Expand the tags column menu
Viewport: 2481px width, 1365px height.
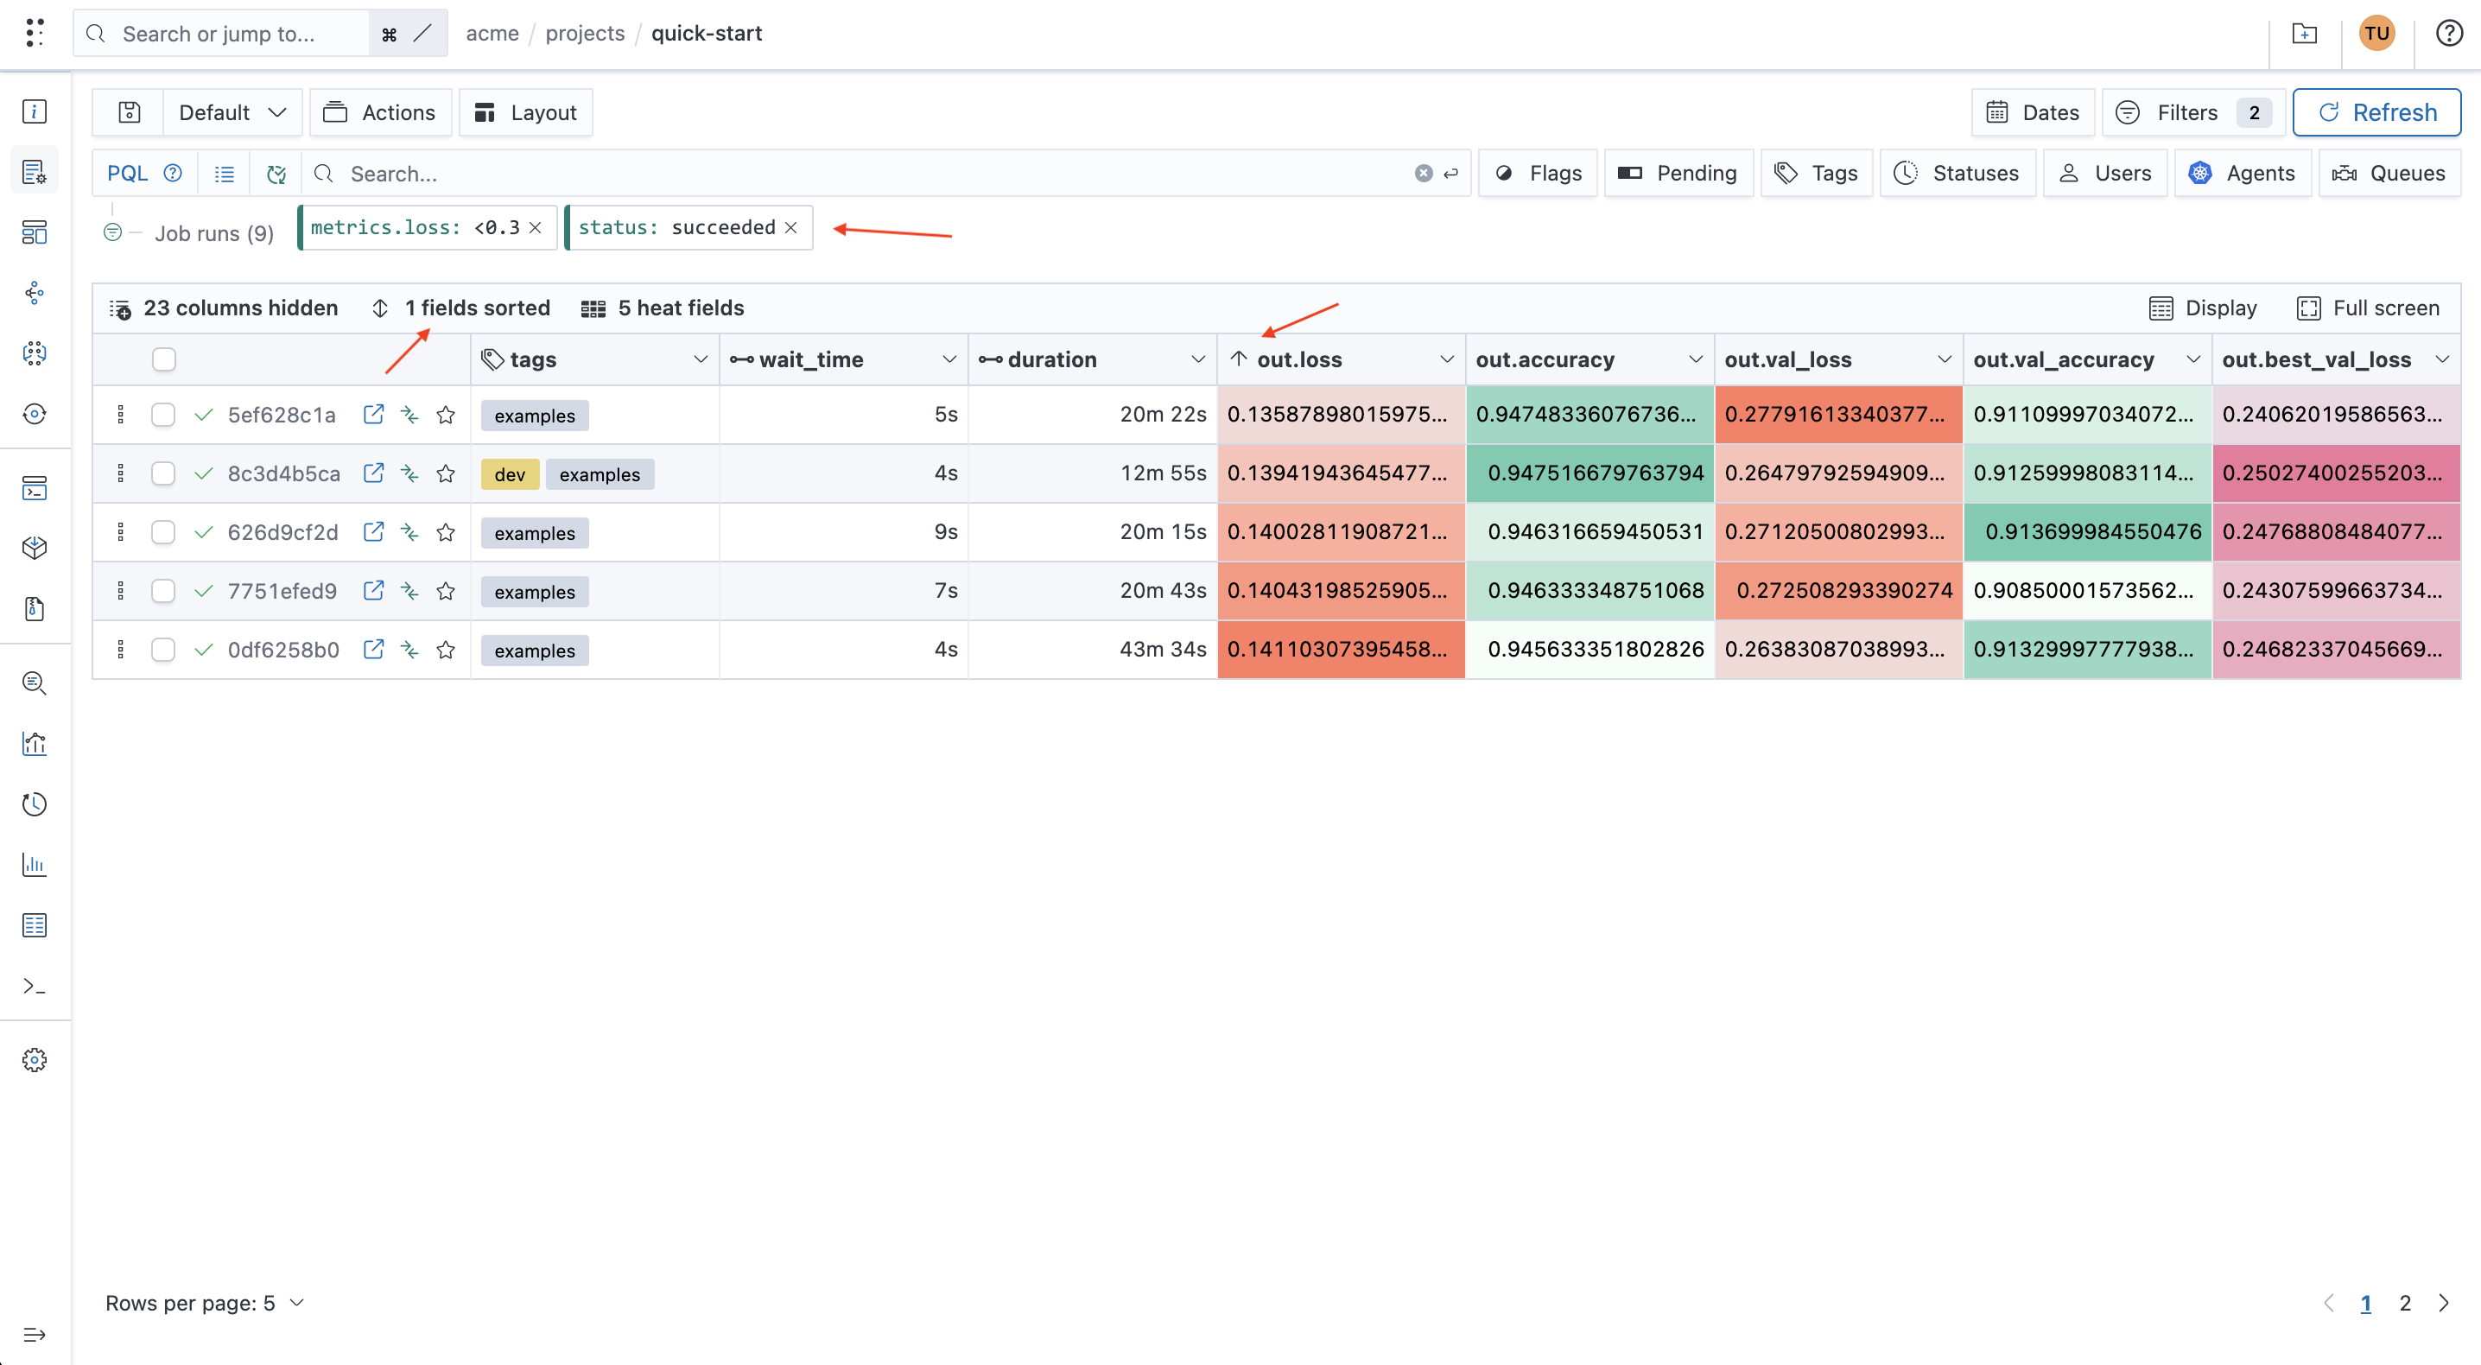coord(701,359)
